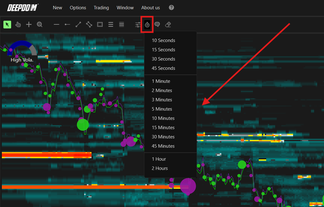Choose the crosshair plus tool
This screenshot has height=207, width=324.
pyautogui.click(x=29, y=25)
